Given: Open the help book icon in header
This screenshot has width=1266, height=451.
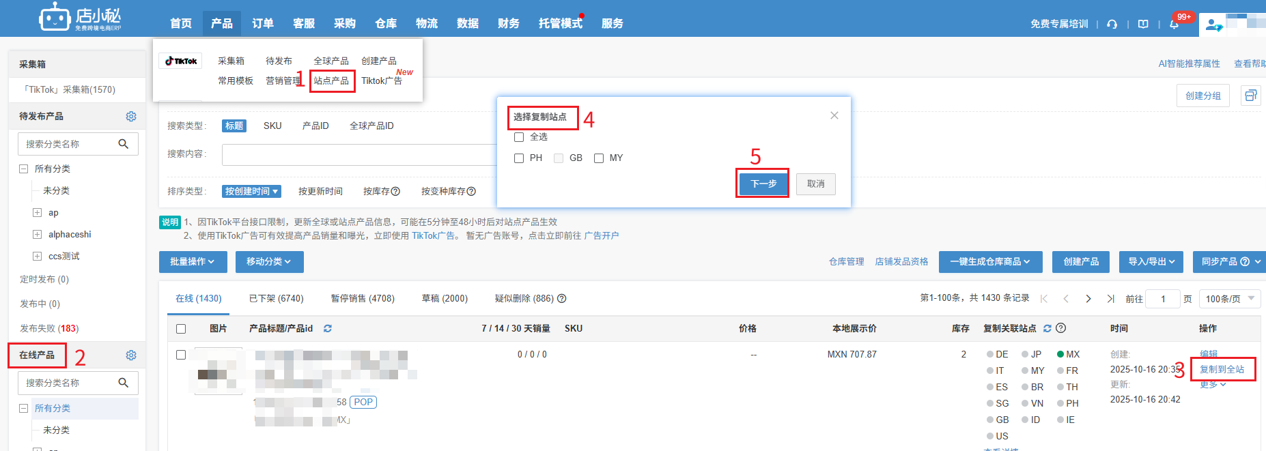Looking at the screenshot, I should pyautogui.click(x=1143, y=24).
